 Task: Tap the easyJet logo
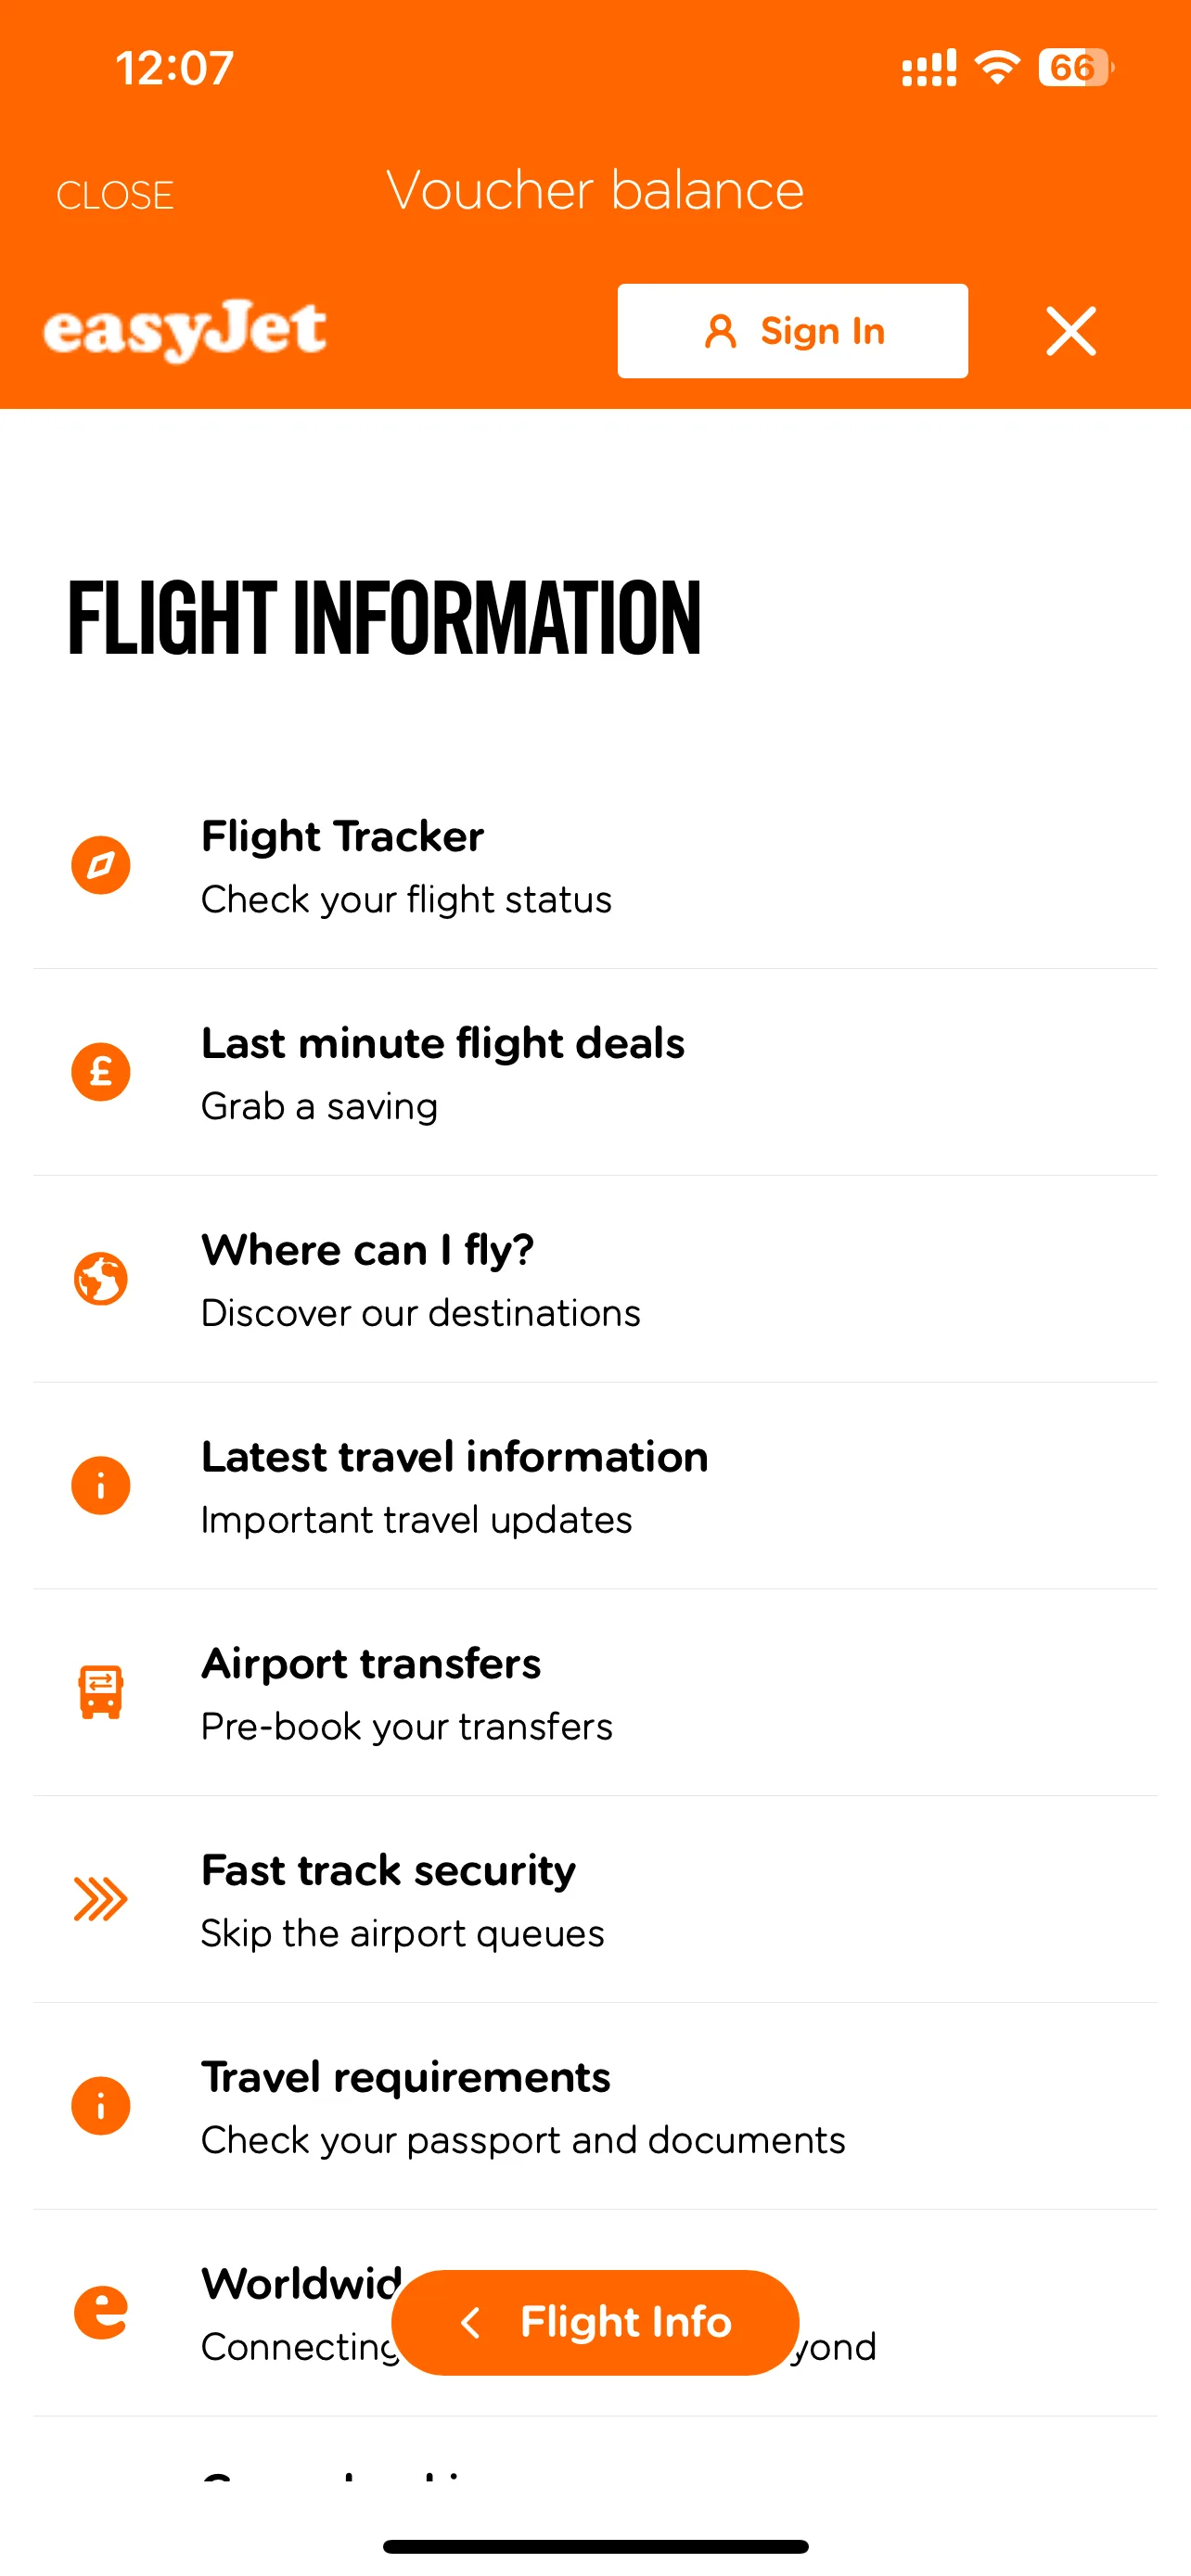click(185, 330)
